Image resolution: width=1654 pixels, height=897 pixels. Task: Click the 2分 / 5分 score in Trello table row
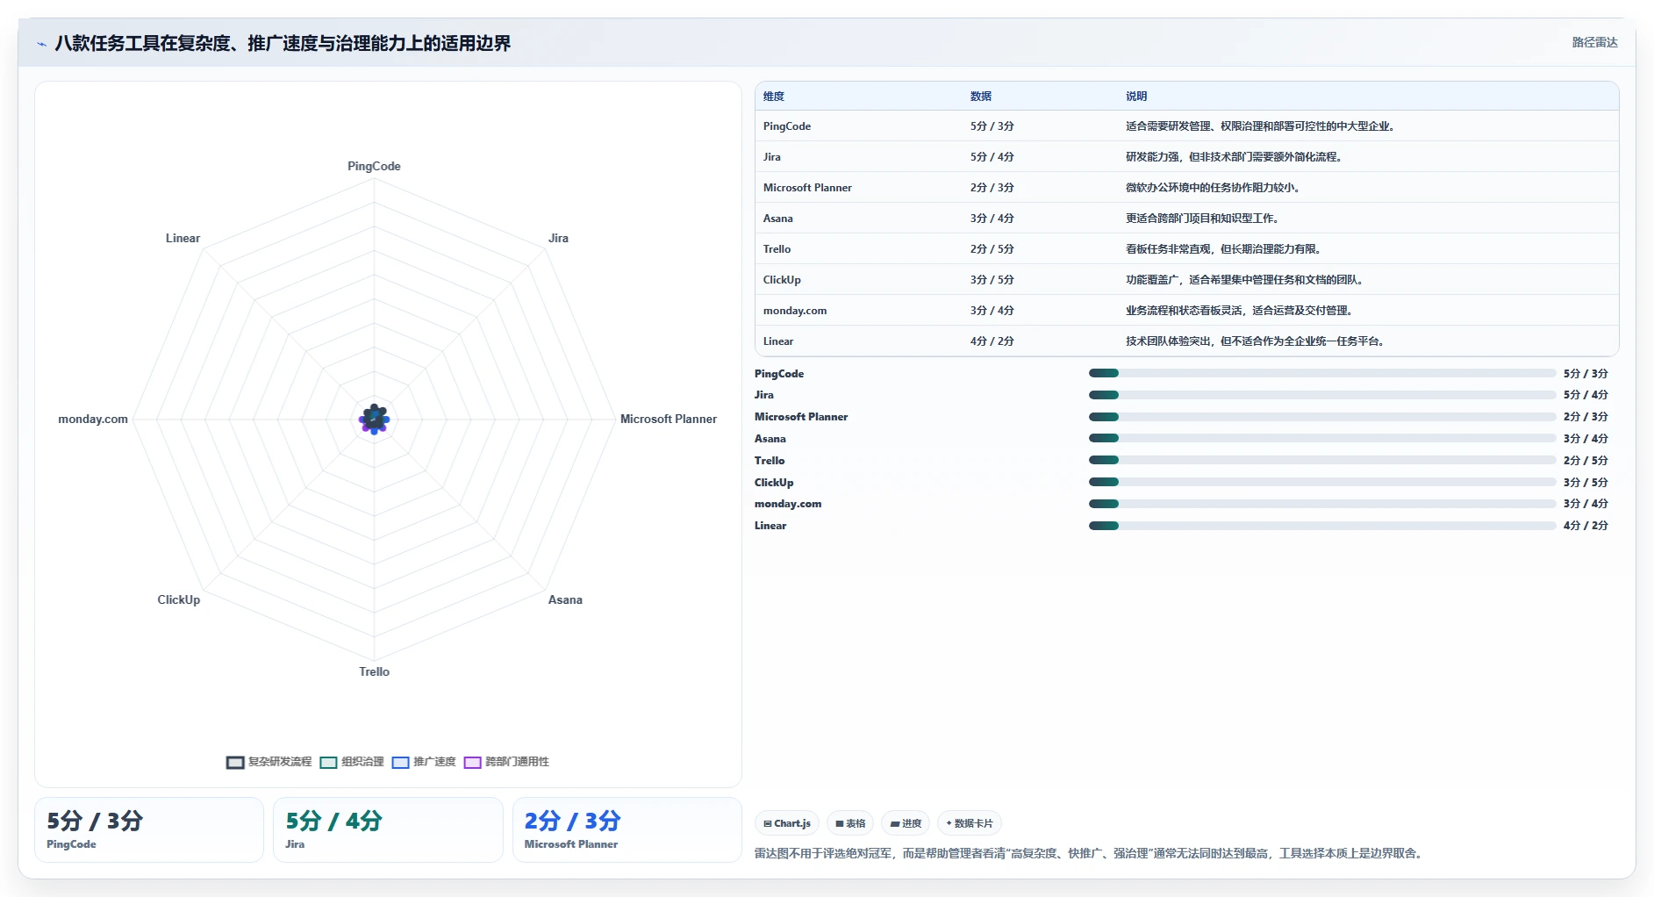point(992,249)
